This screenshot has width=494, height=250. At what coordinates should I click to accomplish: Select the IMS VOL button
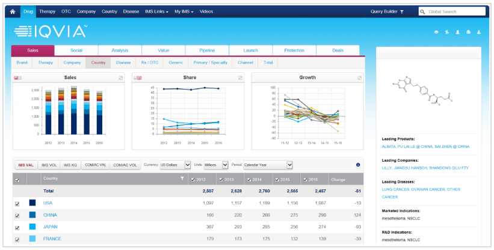(49, 165)
